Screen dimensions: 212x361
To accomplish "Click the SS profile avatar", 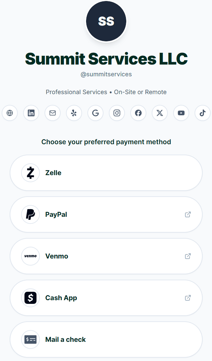I will 106,21.
